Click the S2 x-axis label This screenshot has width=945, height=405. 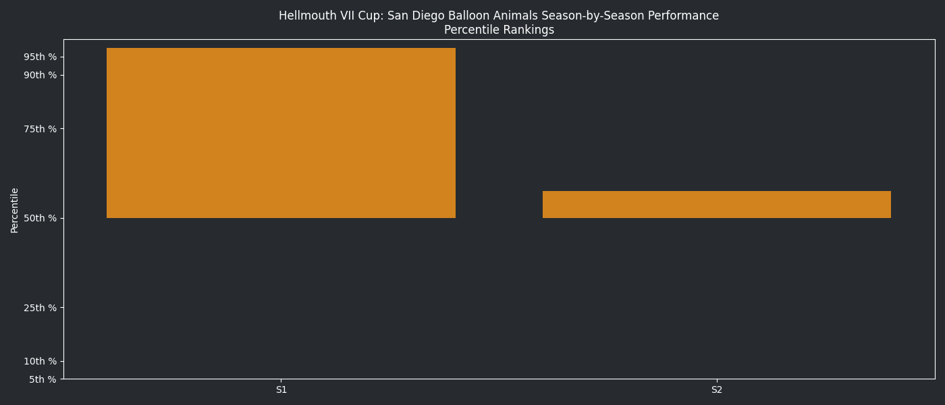coord(717,389)
